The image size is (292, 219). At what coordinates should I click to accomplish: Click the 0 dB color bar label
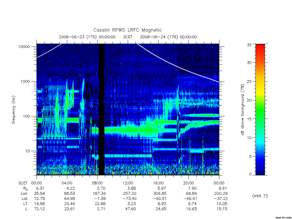250,174
